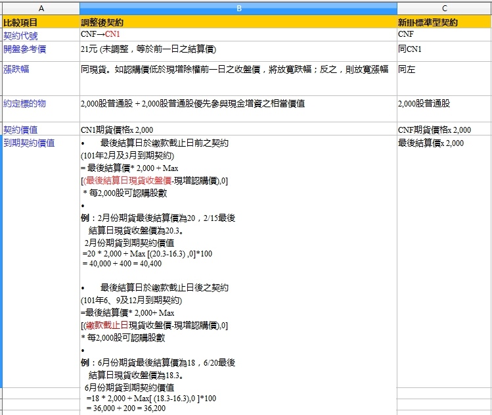The height and width of the screenshot is (415, 492).
Task: Click the header cell '新掛標準型契約'
Action: point(444,22)
